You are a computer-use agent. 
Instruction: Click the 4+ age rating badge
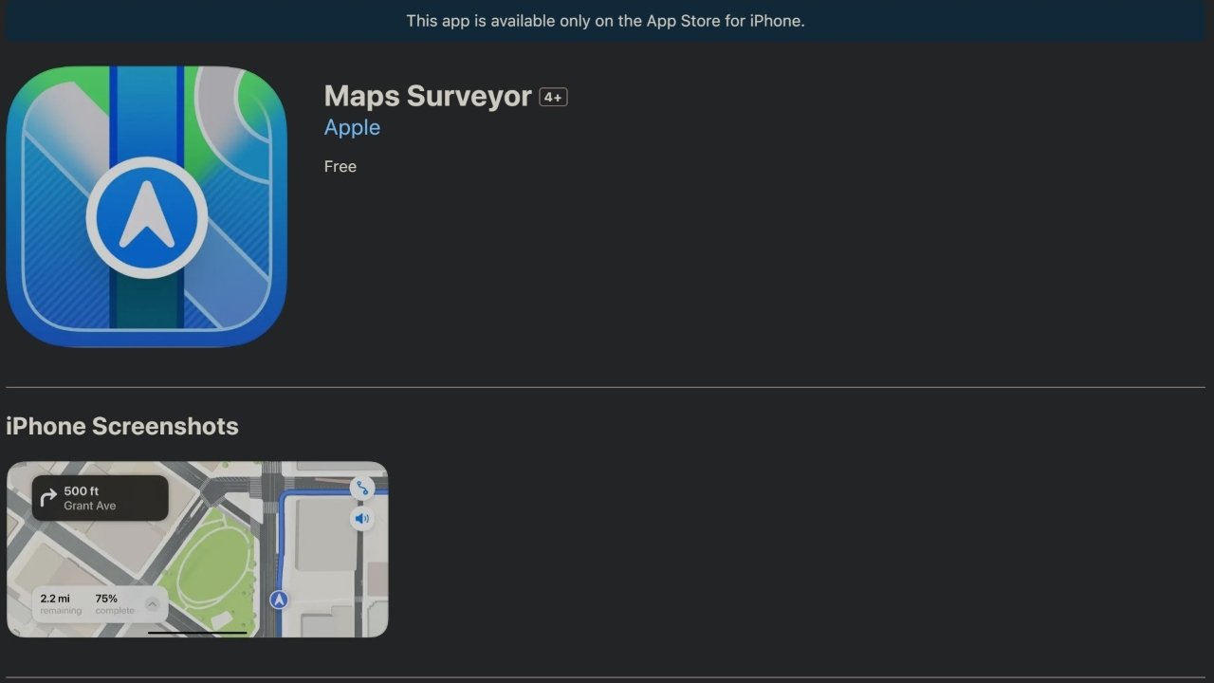click(553, 96)
